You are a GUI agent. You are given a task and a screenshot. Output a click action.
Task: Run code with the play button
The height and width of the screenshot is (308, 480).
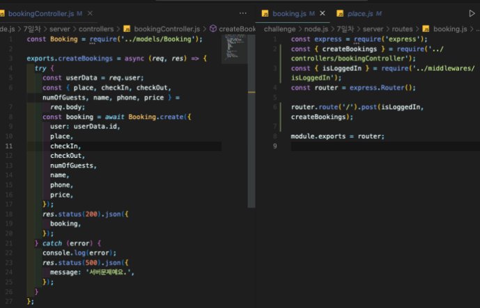(472, 13)
